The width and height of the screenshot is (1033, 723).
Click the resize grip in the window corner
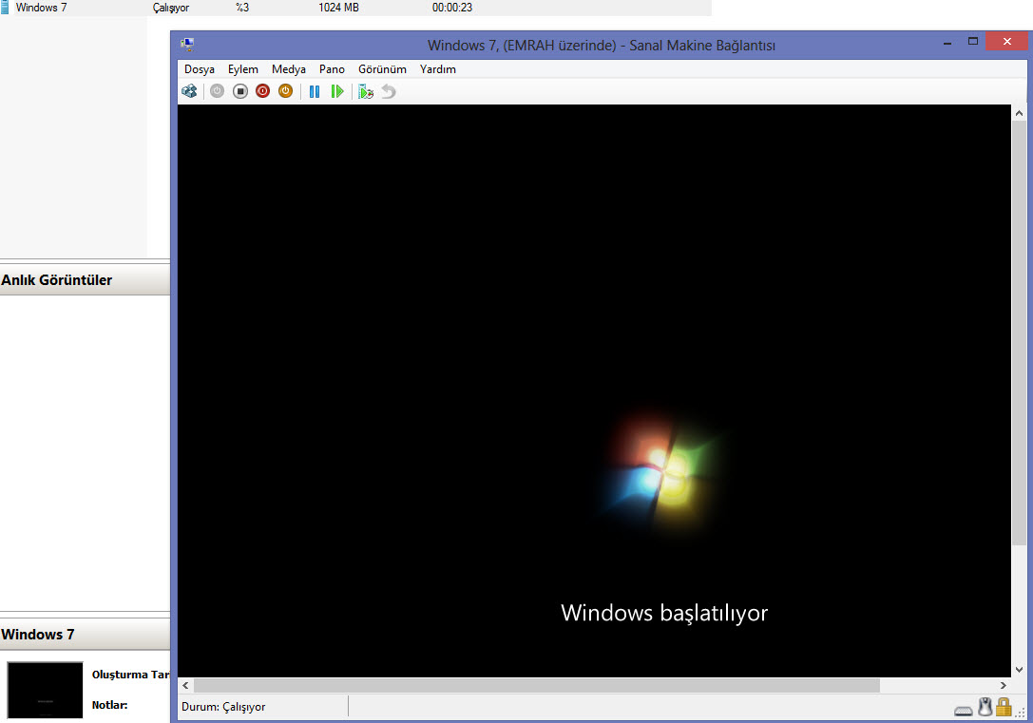click(x=1020, y=712)
